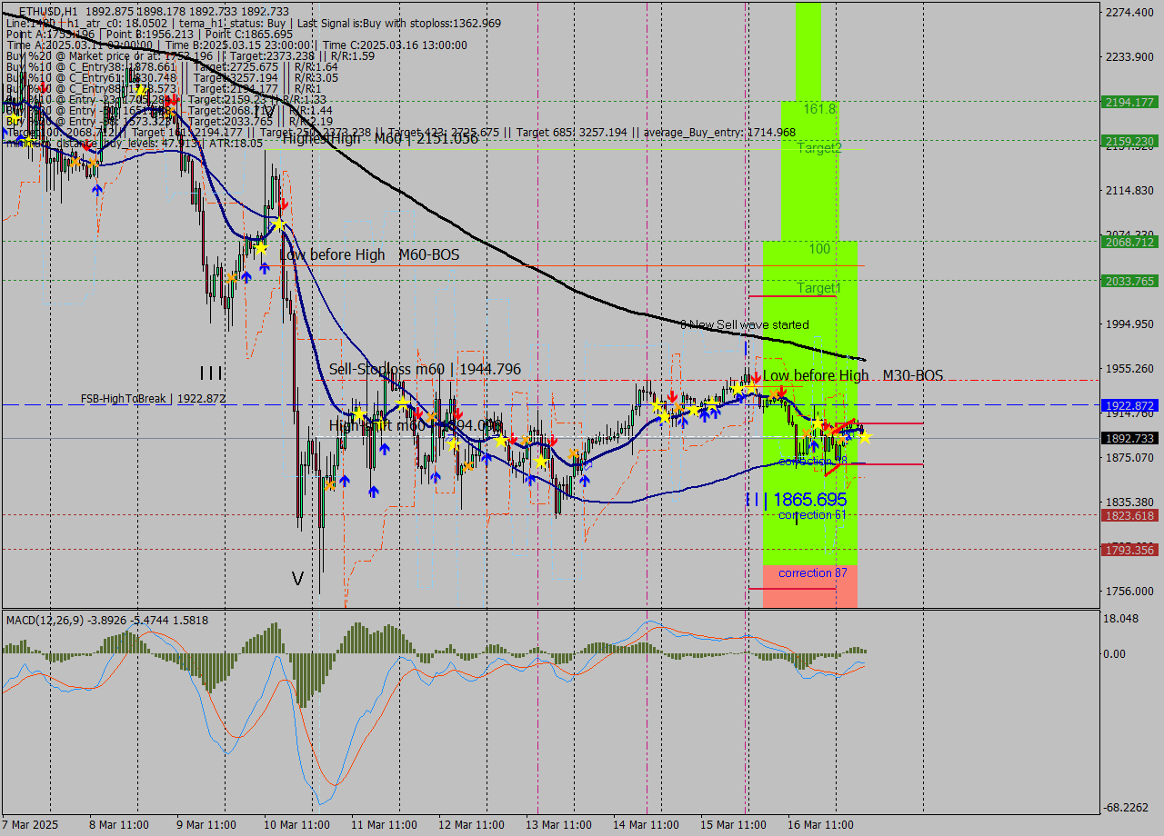Viewport: 1164px width, 836px height.
Task: Select the red 1793.356 price tag
Action: [1129, 550]
